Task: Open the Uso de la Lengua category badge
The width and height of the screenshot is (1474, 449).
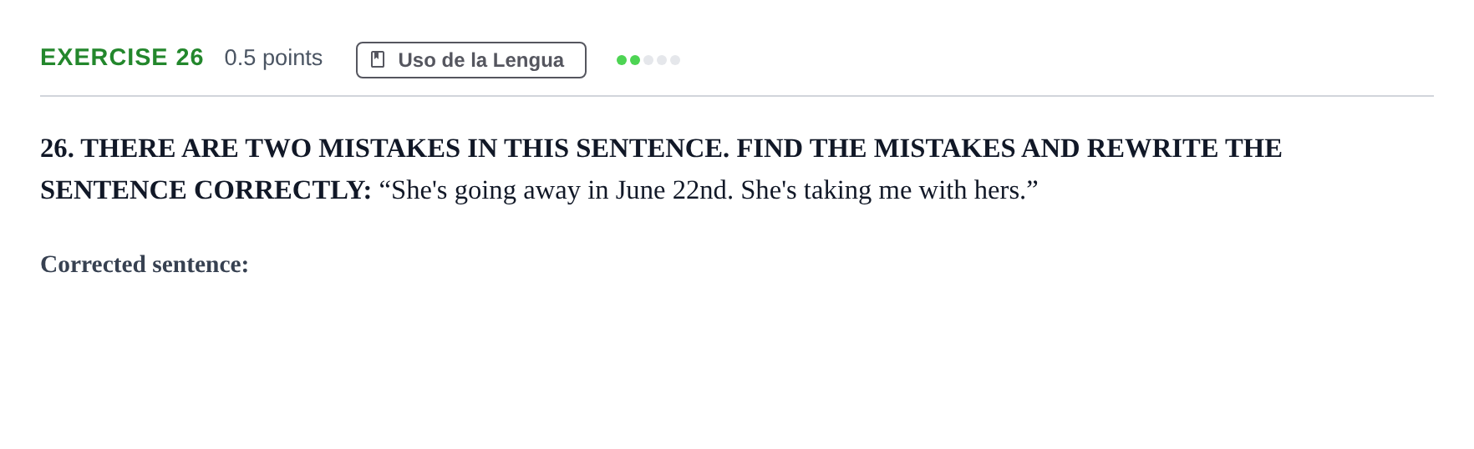Action: (x=471, y=60)
